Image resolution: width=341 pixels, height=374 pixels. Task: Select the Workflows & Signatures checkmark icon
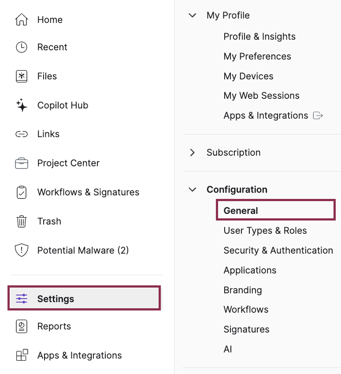click(21, 192)
